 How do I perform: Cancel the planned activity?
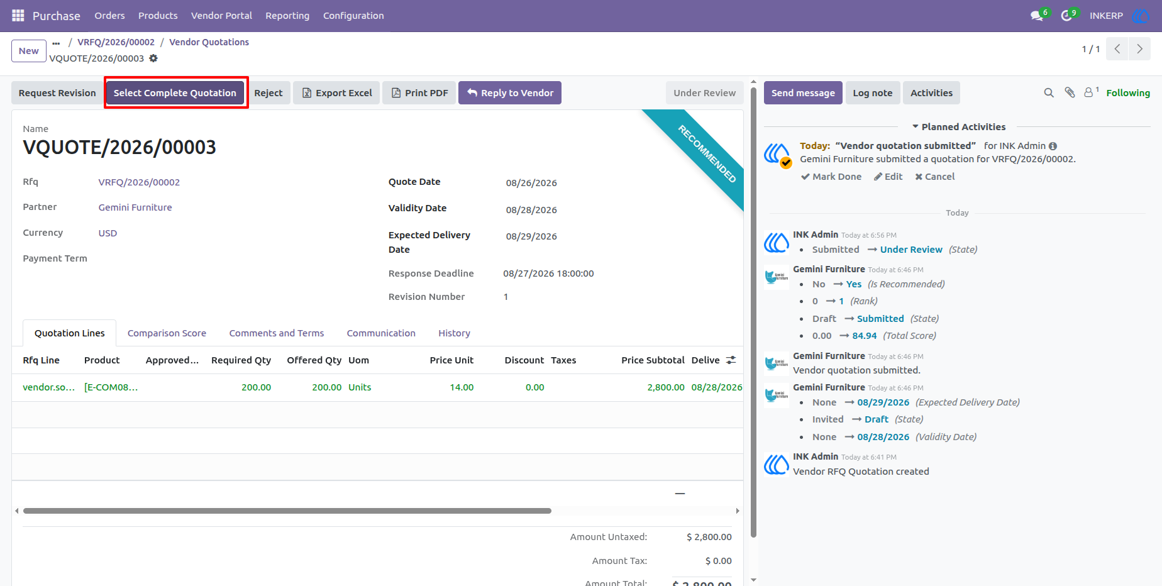(934, 177)
